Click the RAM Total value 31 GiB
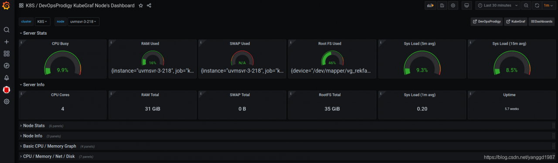This screenshot has width=558, height=163. pyautogui.click(x=153, y=109)
